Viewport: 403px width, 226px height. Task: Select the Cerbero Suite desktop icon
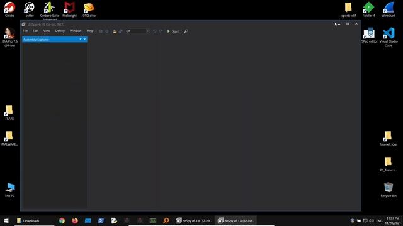click(50, 11)
